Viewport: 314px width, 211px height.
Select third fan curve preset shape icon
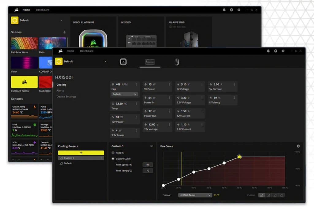coord(275,195)
